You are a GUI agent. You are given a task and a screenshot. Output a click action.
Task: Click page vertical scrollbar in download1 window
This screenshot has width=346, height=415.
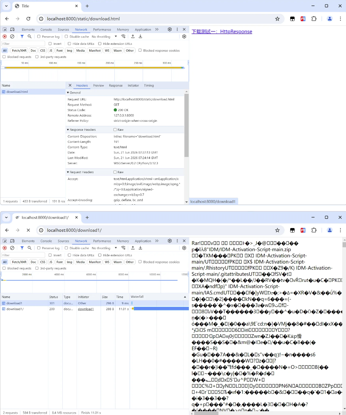click(344, 245)
